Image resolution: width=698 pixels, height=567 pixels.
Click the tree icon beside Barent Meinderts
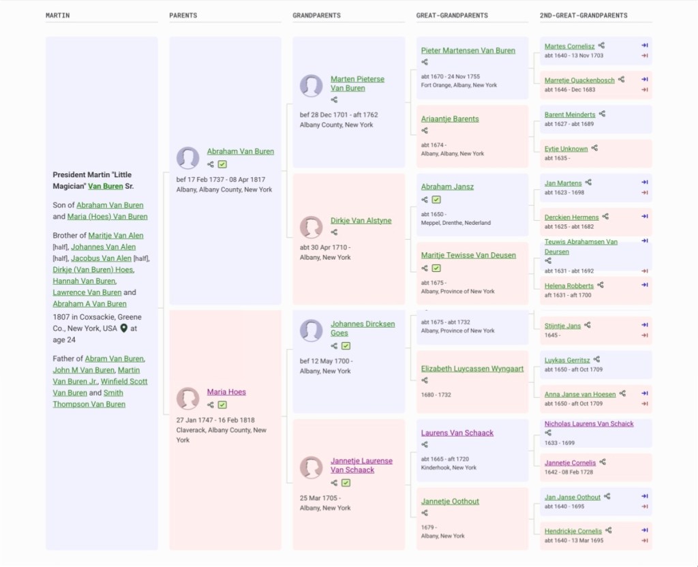[602, 114]
